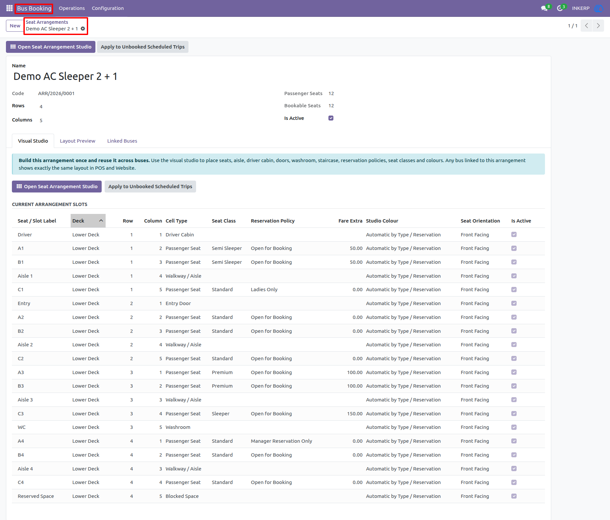Screen dimensions: 610x520
Task: Click the Blocked Space cell type
Action: point(182,496)
